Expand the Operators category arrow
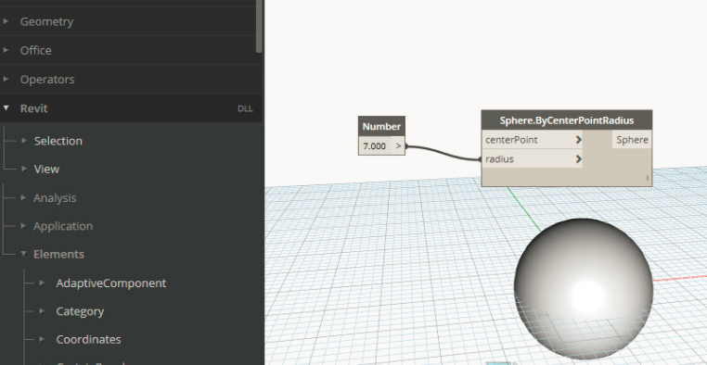This screenshot has width=707, height=365. (x=6, y=80)
